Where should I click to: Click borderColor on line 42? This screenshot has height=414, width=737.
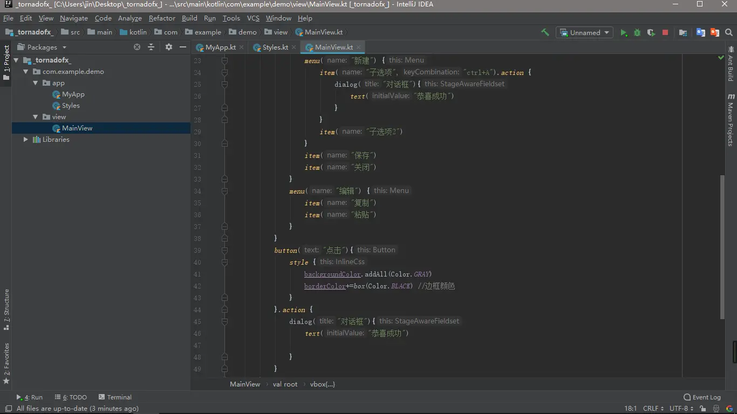(325, 286)
